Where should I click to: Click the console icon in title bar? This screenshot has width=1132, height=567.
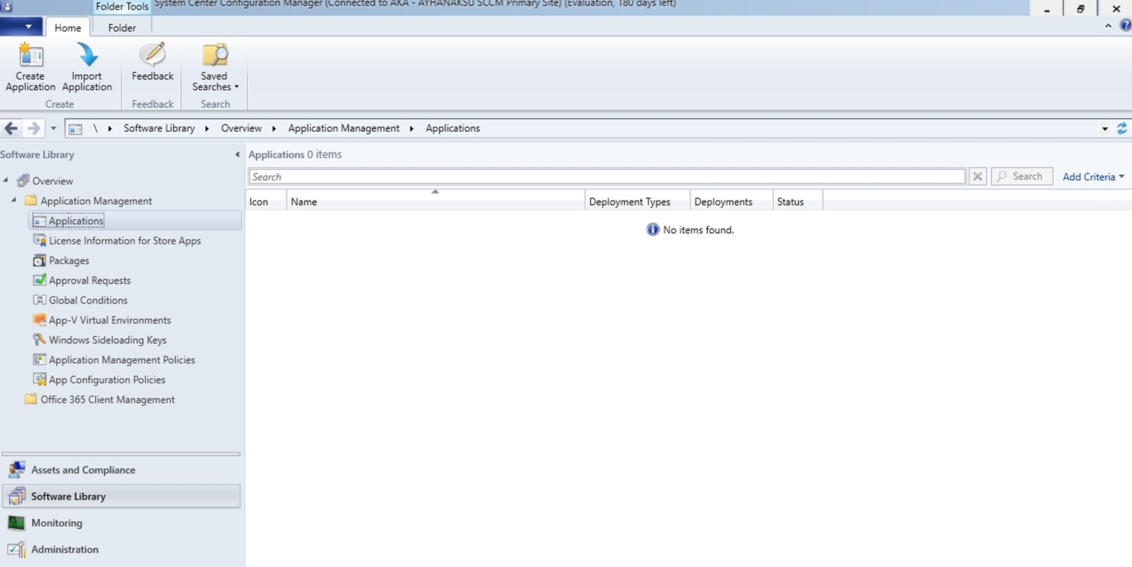click(x=6, y=5)
